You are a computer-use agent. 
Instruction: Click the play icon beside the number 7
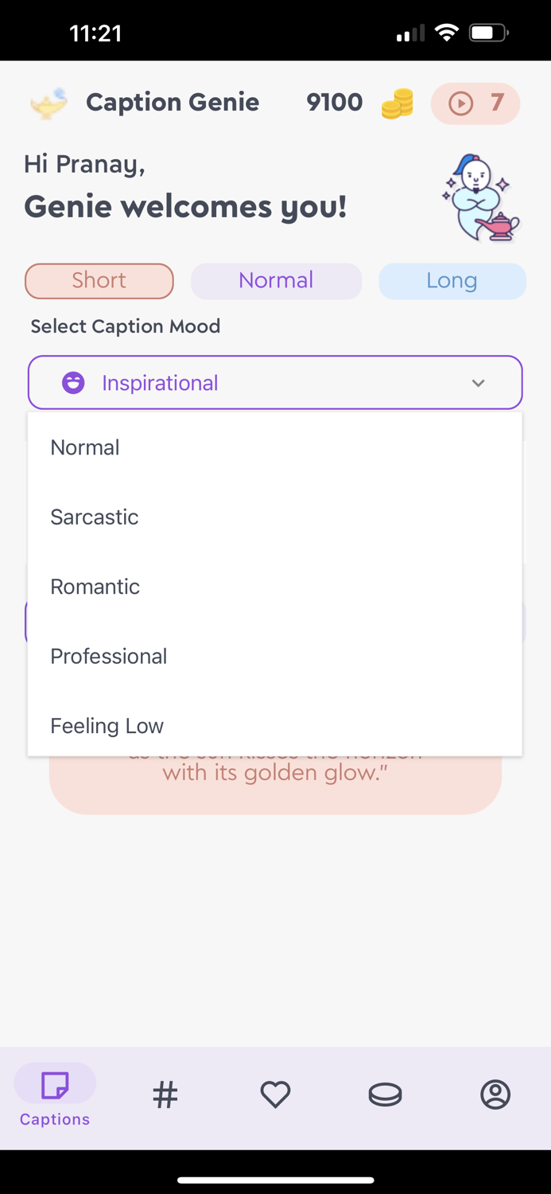(x=460, y=103)
